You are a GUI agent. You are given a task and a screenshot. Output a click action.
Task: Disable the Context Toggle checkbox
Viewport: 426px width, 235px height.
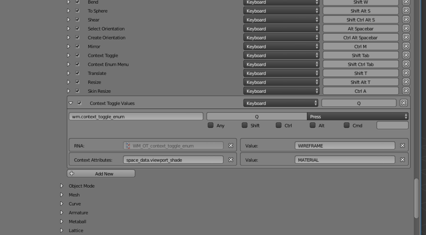pyautogui.click(x=77, y=55)
